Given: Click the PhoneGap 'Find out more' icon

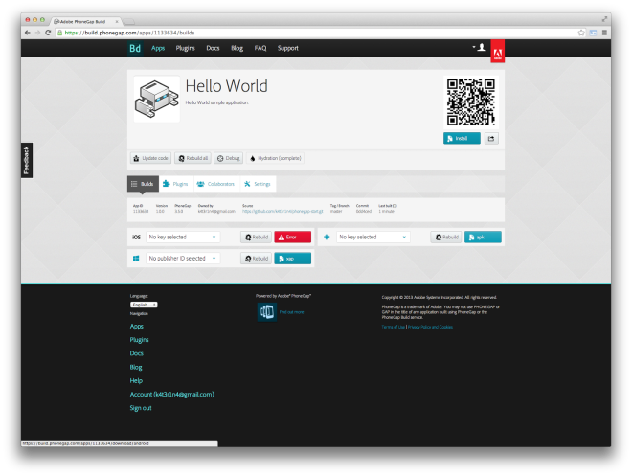Looking at the screenshot, I should (267, 312).
